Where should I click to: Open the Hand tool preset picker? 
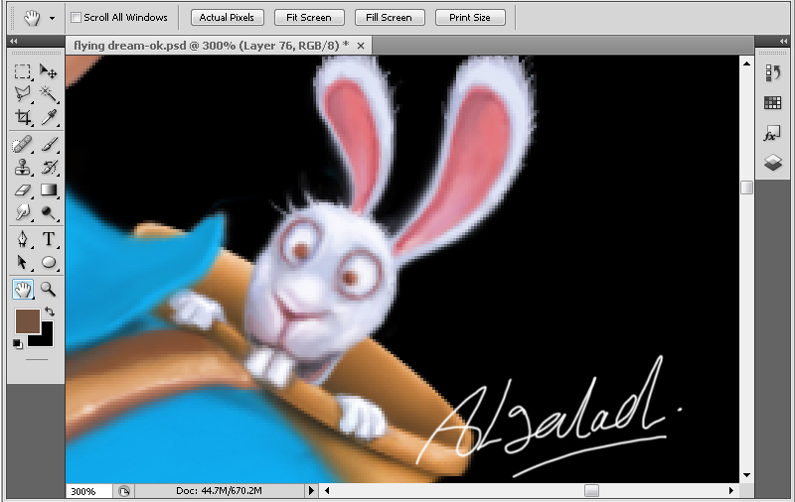point(52,18)
